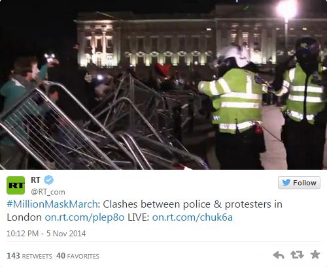Click the Twitter bird icon in Follow button
Image resolution: width=327 pixels, height=267 pixels.
coord(286,183)
